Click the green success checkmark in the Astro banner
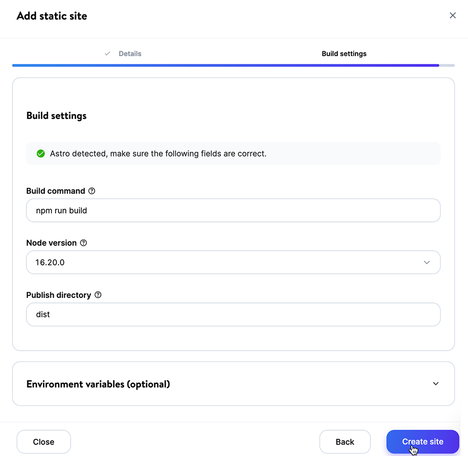 pyautogui.click(x=41, y=153)
